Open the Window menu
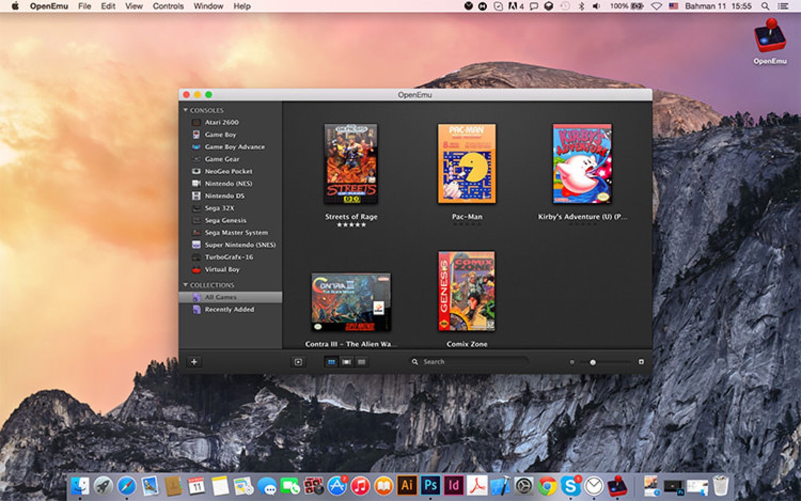Viewport: 801px width, 501px height. tap(209, 6)
